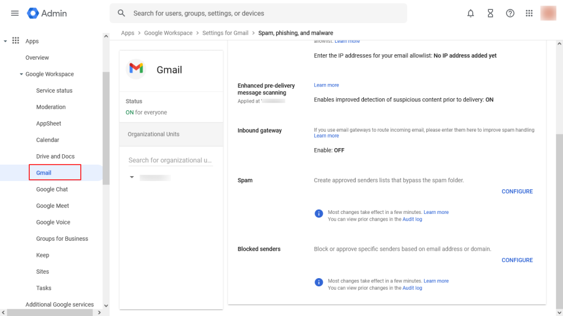Click CONFIGURE for Blocked senders

517,260
